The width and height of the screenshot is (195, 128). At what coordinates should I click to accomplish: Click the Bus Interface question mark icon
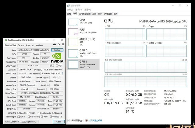coord(63,74)
